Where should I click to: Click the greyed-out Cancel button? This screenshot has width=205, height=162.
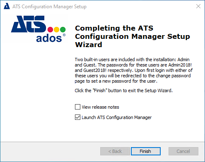(183, 151)
